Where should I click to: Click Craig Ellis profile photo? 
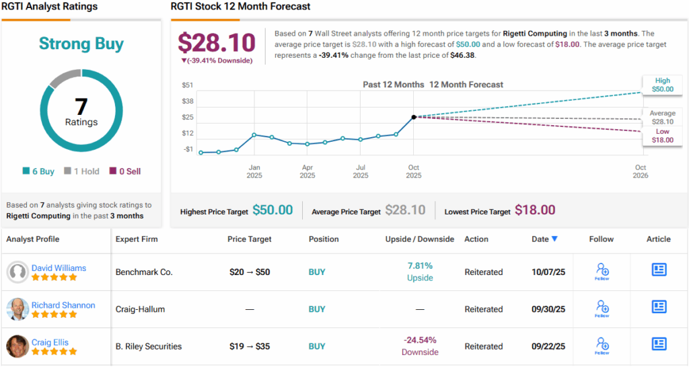pyautogui.click(x=17, y=346)
